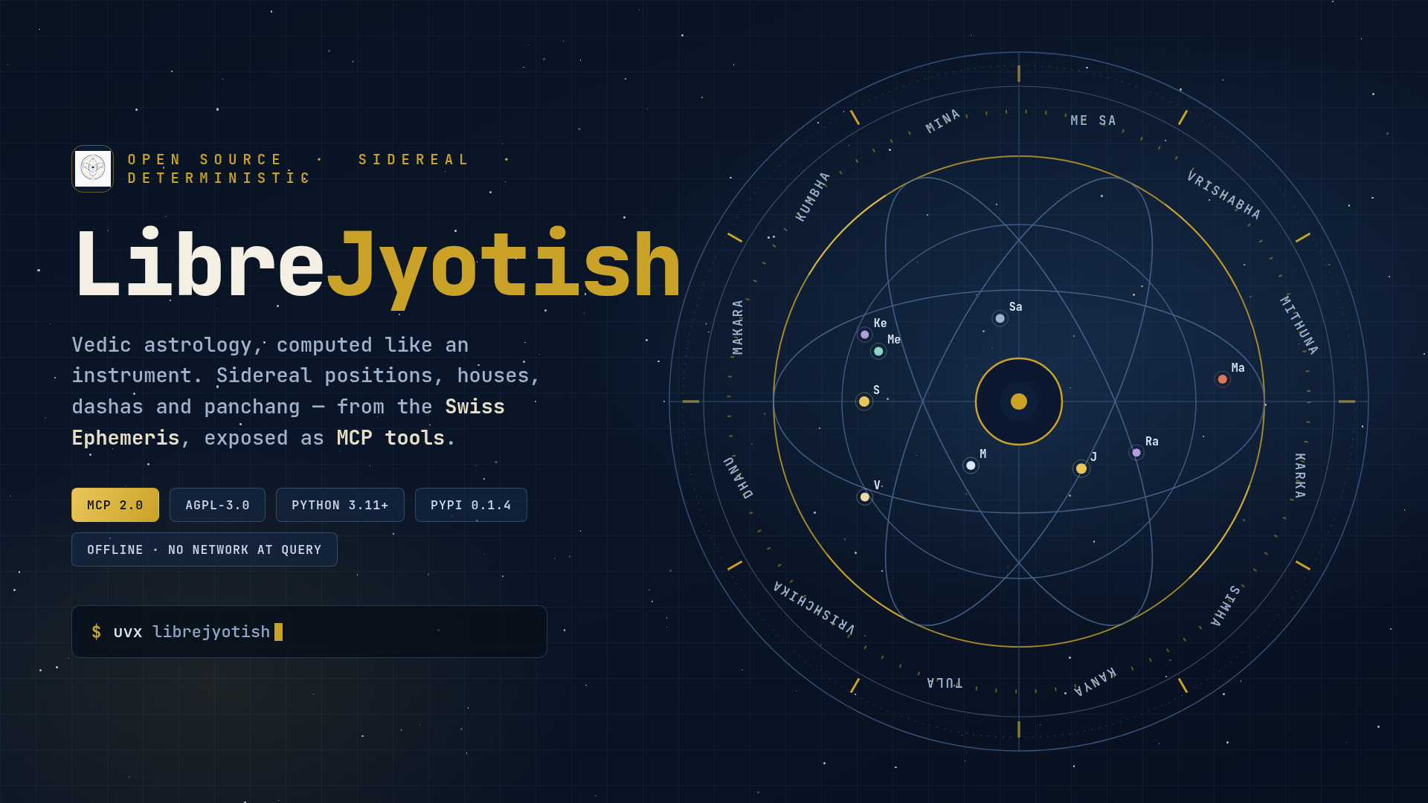Image resolution: width=1428 pixels, height=803 pixels.
Task: Select the Ke planet marker
Action: pyautogui.click(x=864, y=335)
